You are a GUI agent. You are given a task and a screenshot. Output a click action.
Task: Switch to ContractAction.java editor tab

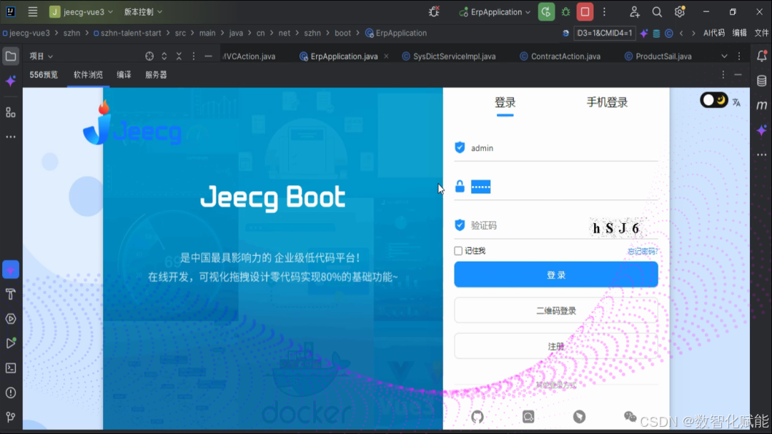click(560, 56)
